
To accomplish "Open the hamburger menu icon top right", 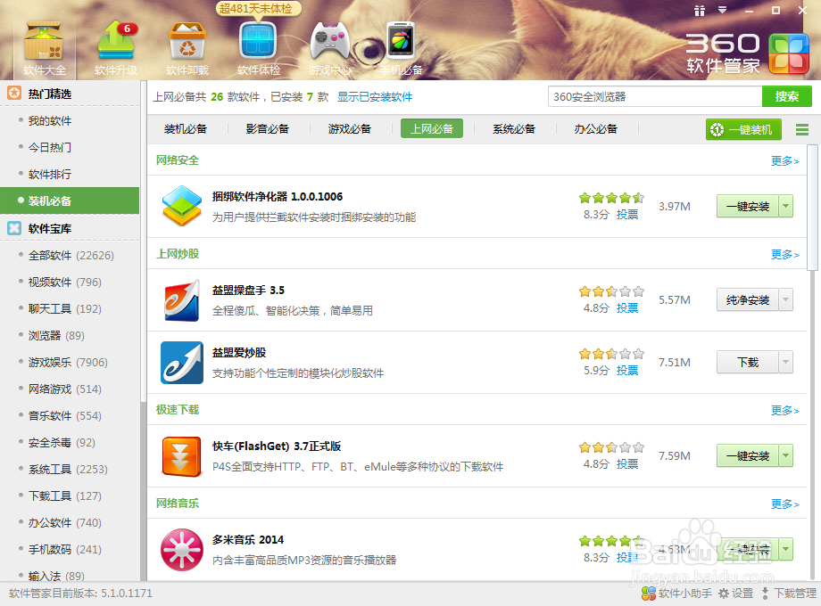I will point(801,128).
